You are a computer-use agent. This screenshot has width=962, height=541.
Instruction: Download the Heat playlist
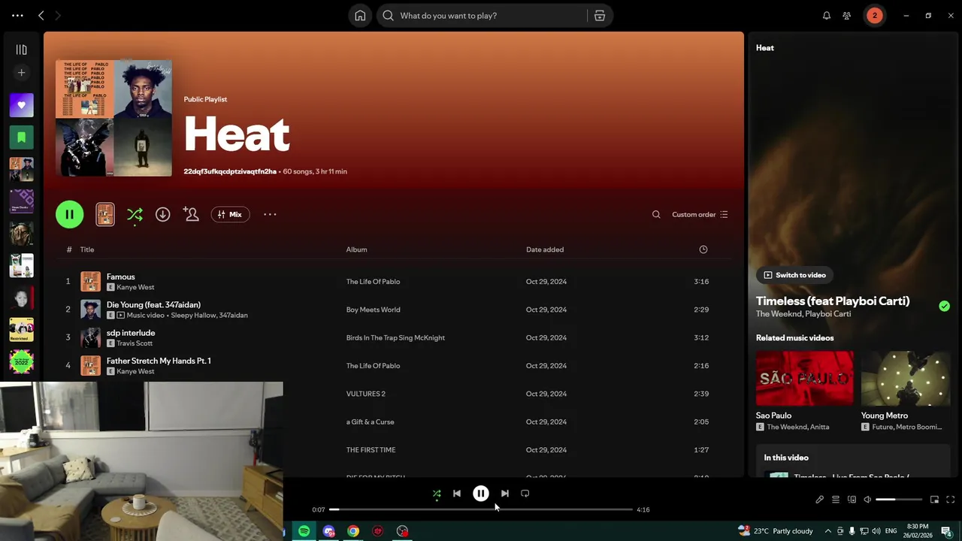coord(162,215)
